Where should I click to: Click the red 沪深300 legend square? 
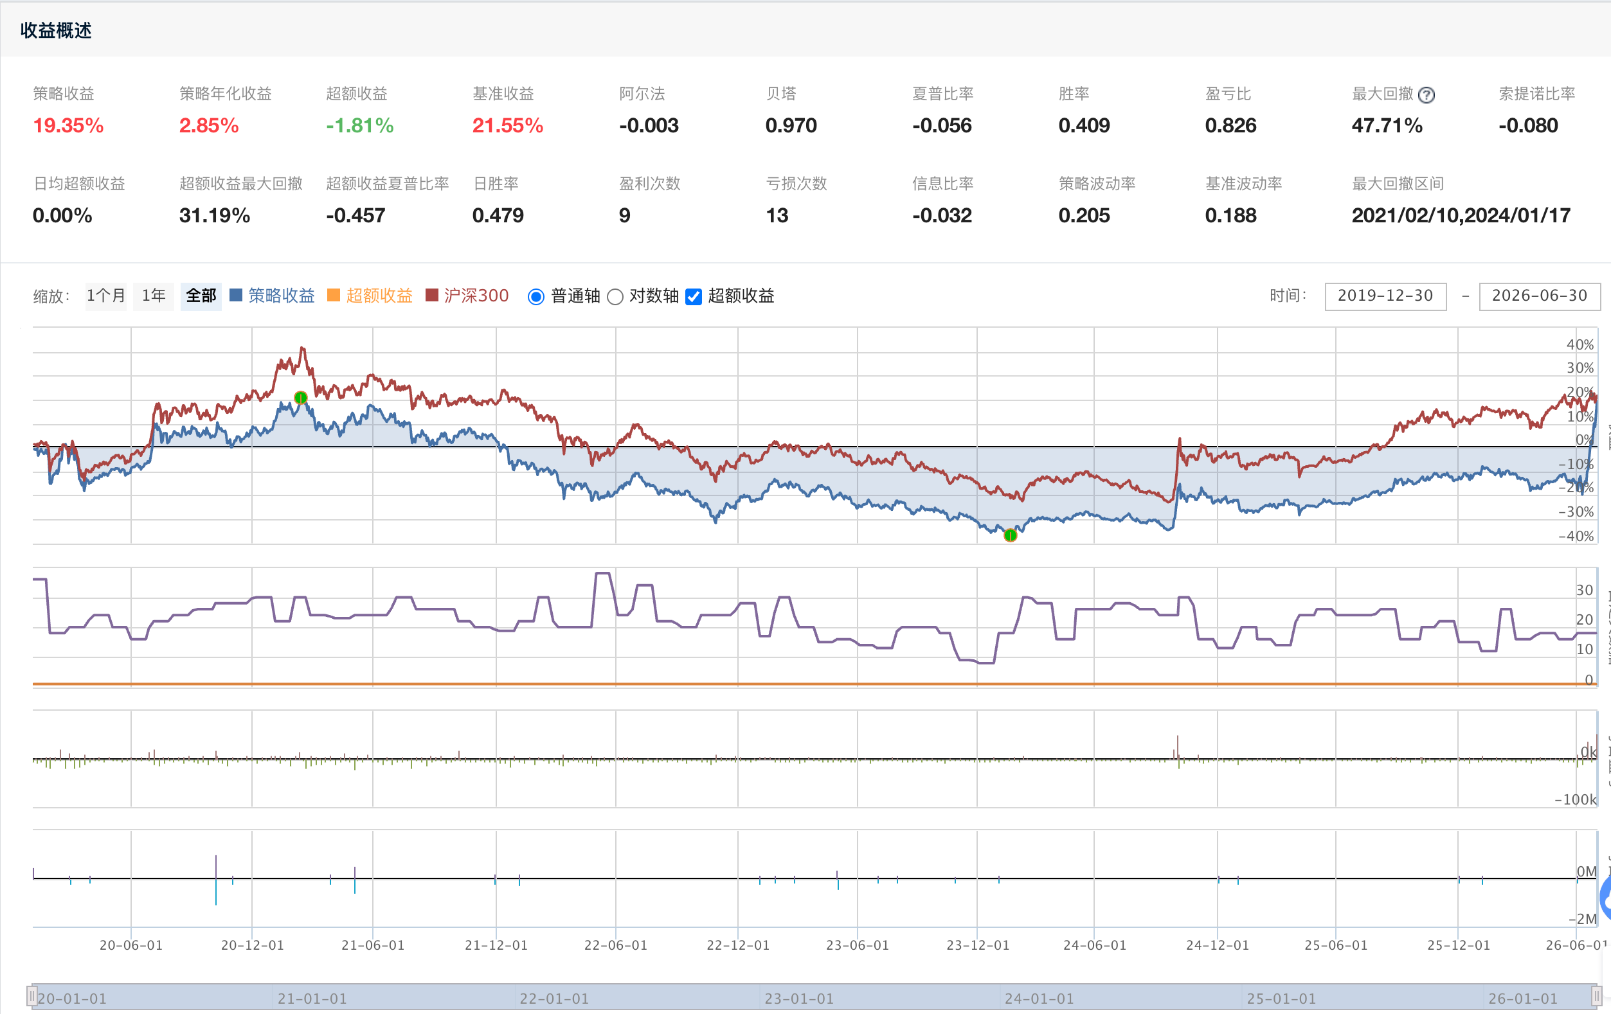(431, 295)
